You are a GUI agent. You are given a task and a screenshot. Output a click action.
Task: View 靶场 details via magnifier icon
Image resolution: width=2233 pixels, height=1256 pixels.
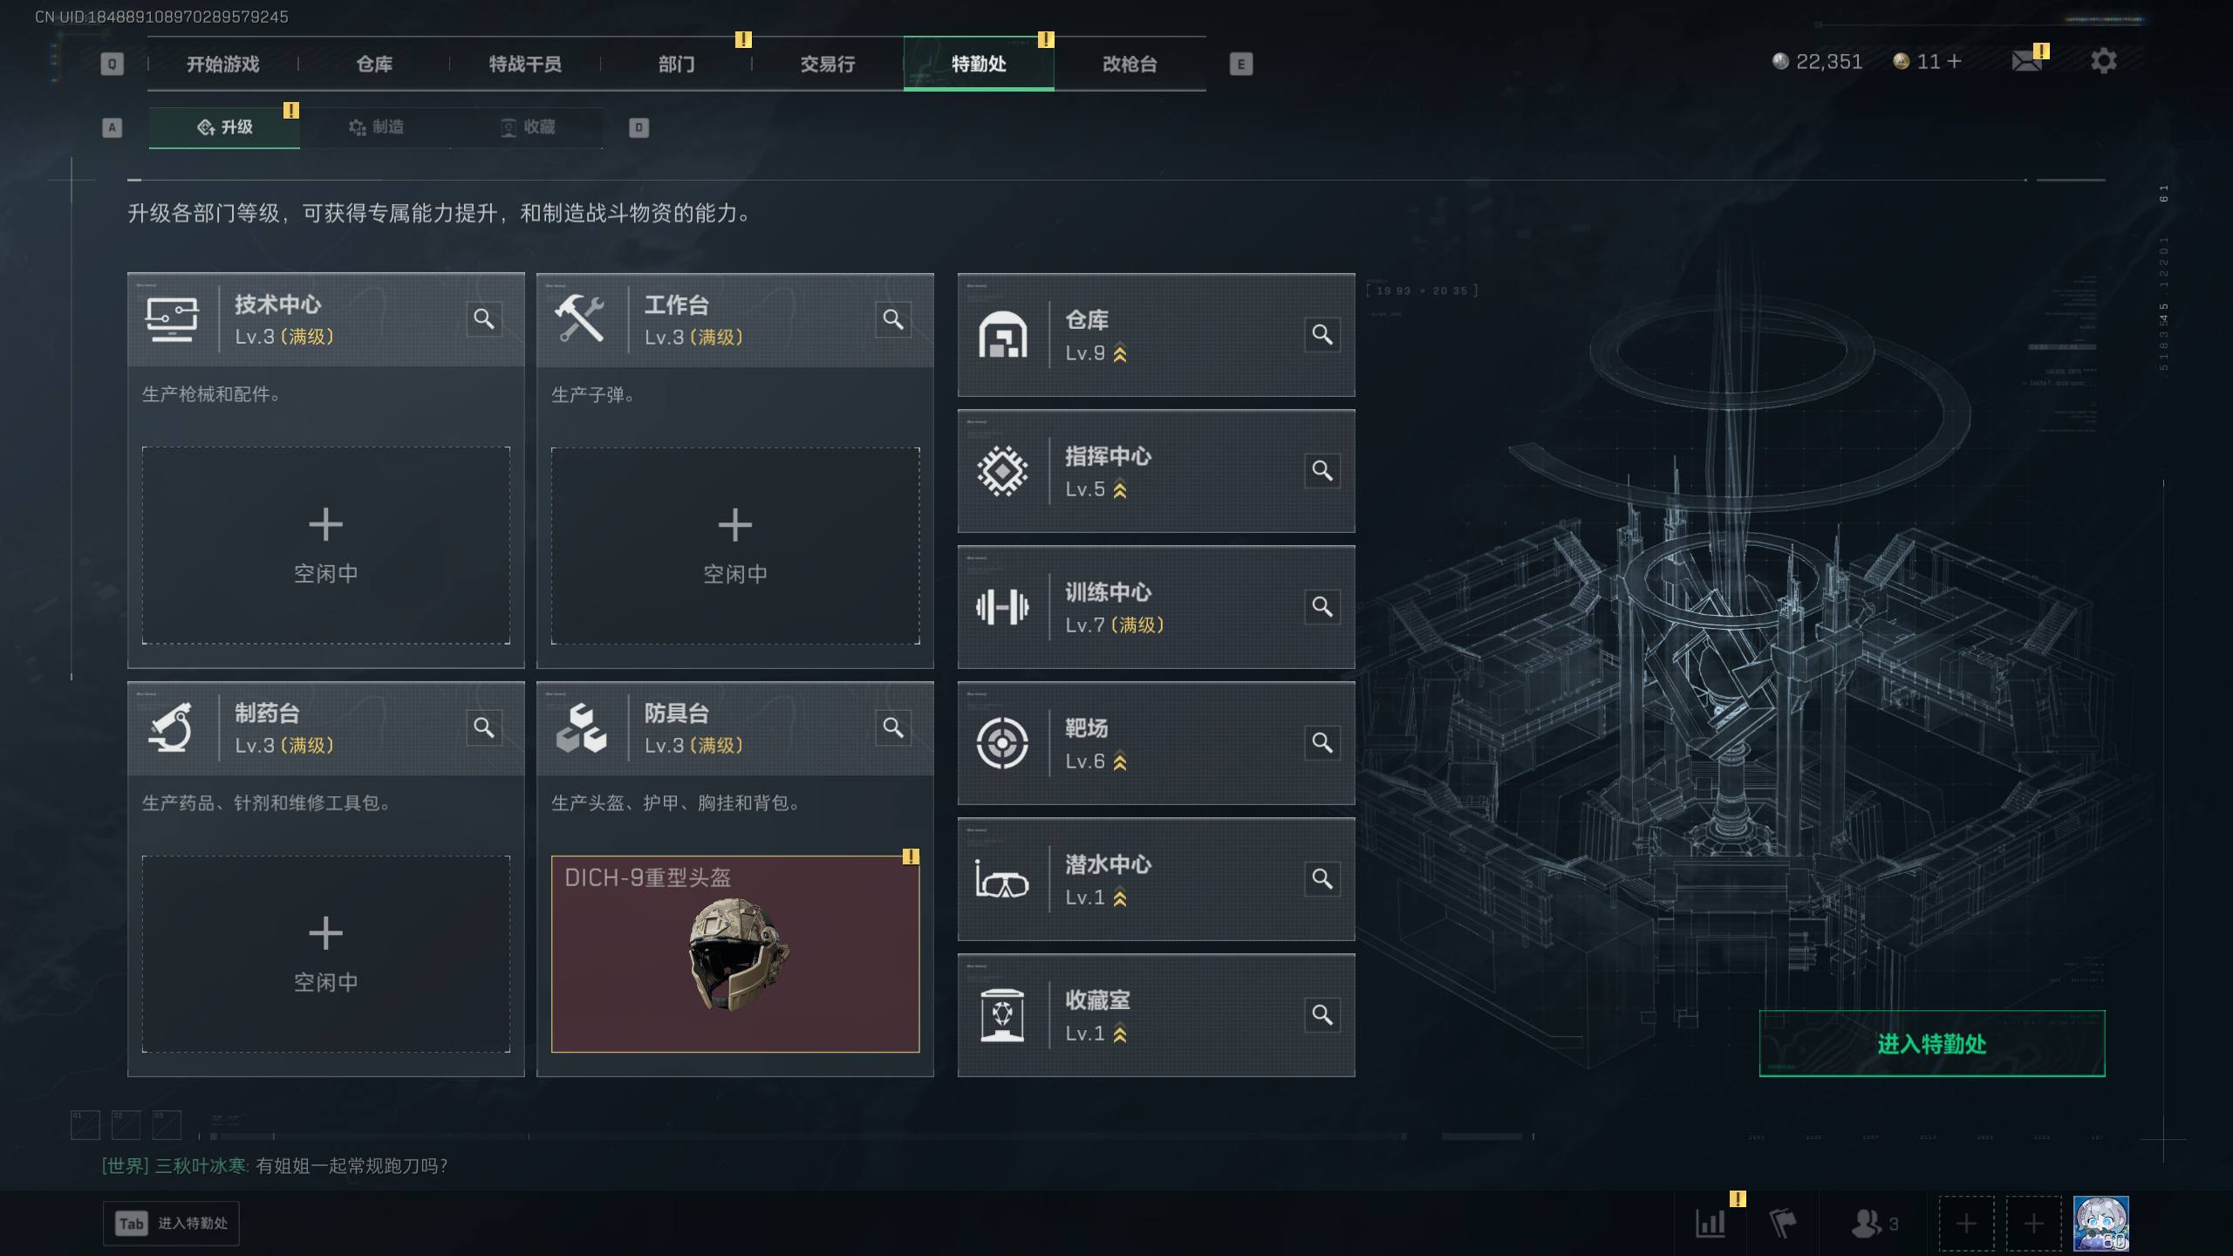(1322, 743)
